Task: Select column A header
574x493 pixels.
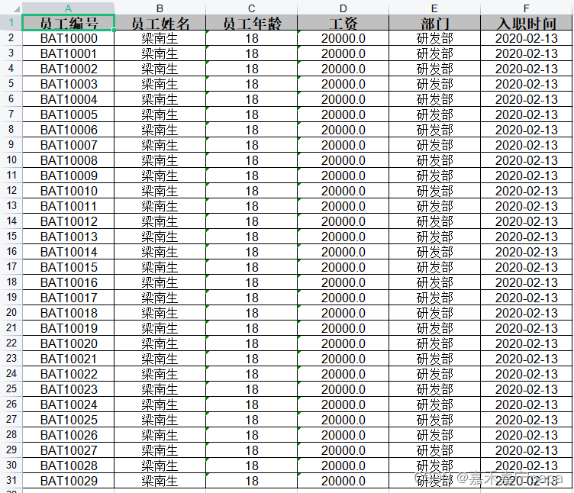Action: point(68,8)
